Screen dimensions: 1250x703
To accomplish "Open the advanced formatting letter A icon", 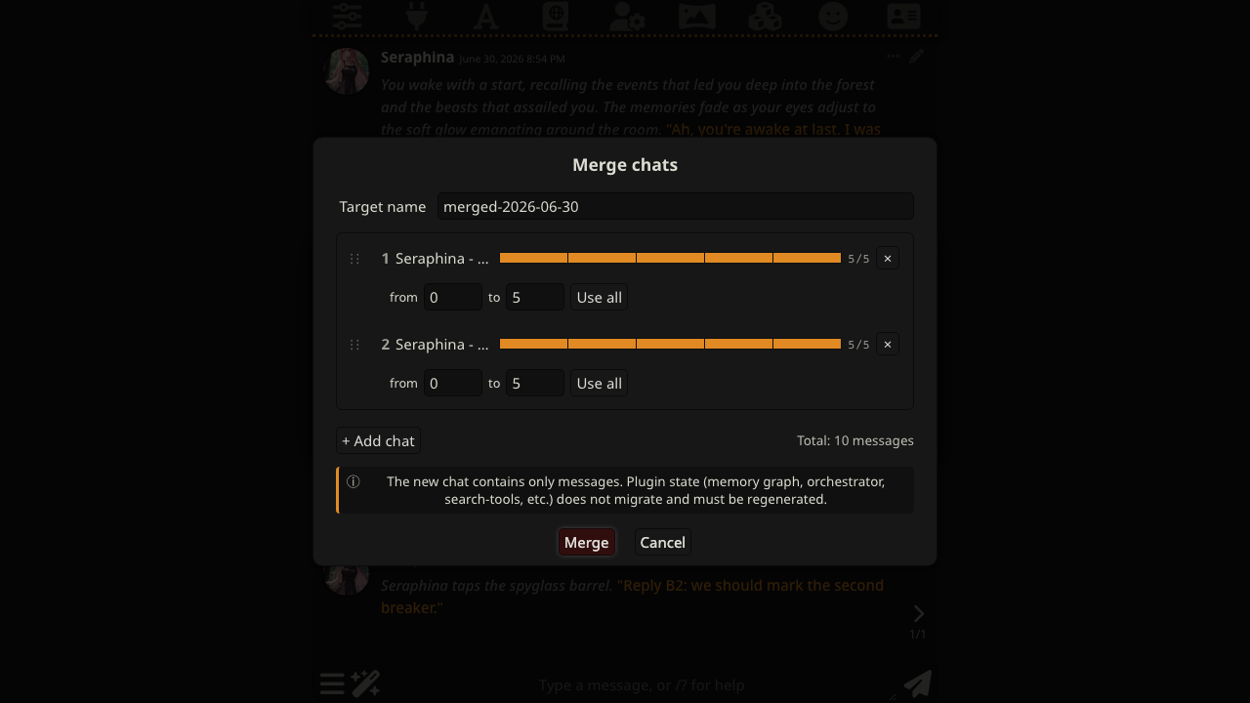I will point(485,16).
